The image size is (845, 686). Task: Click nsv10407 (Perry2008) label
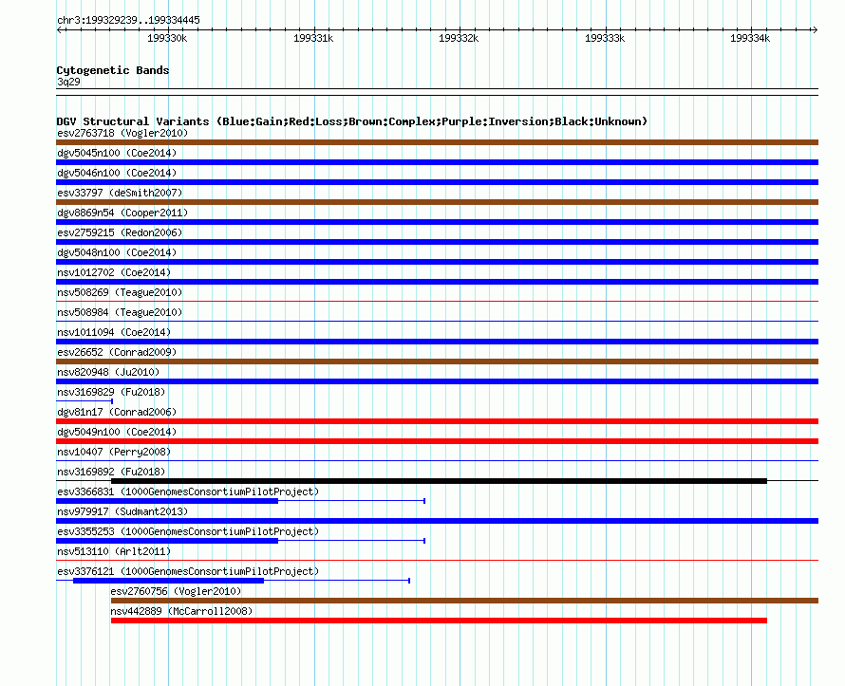[x=114, y=452]
